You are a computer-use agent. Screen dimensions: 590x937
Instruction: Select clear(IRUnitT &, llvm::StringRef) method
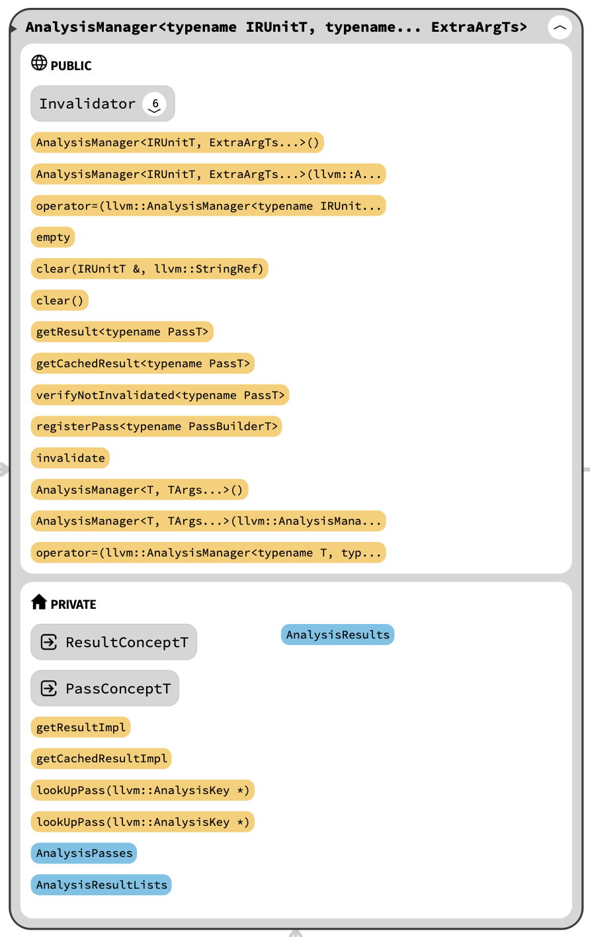[x=149, y=269]
